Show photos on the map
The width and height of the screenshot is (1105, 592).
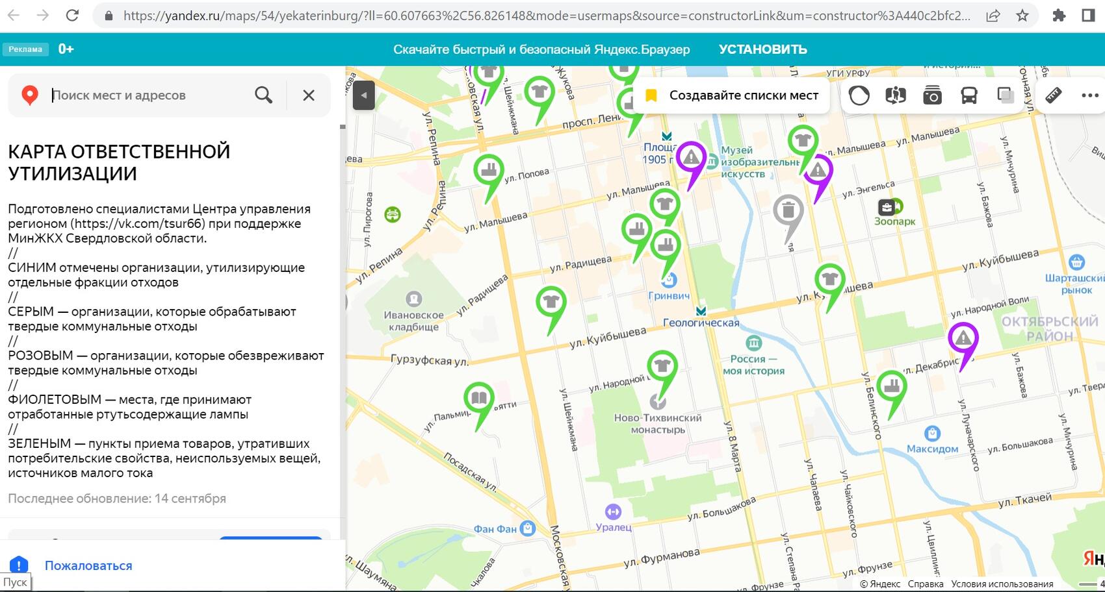[932, 95]
